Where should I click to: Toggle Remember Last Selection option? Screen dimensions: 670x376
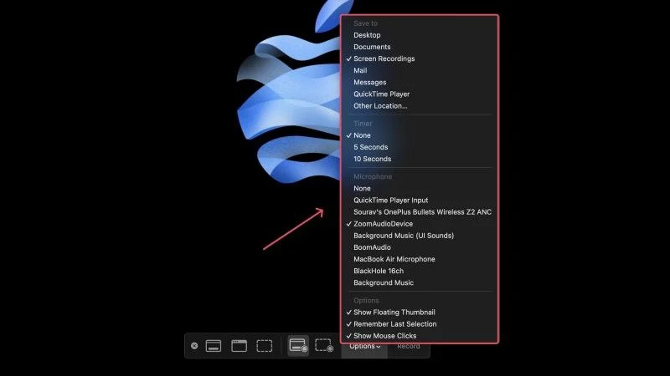(395, 324)
